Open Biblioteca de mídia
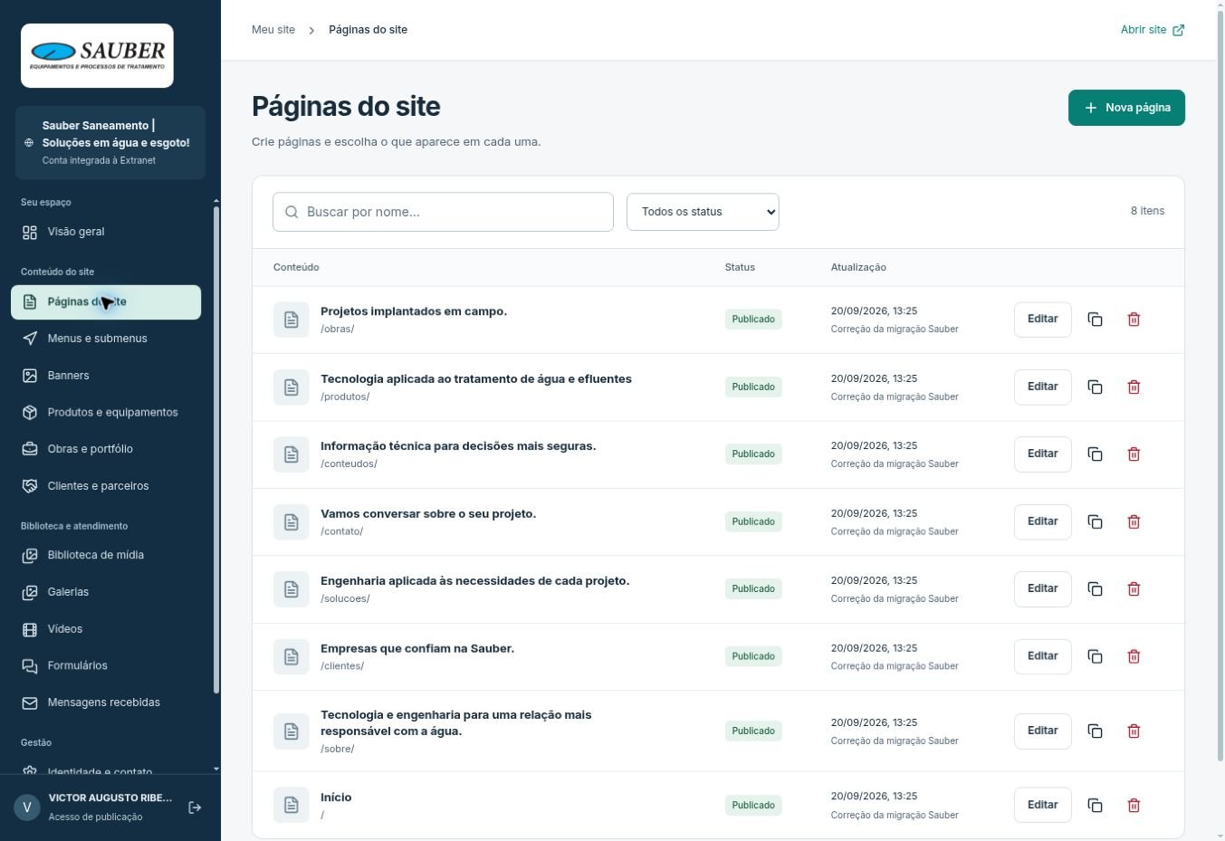The width and height of the screenshot is (1225, 841). (x=106, y=555)
